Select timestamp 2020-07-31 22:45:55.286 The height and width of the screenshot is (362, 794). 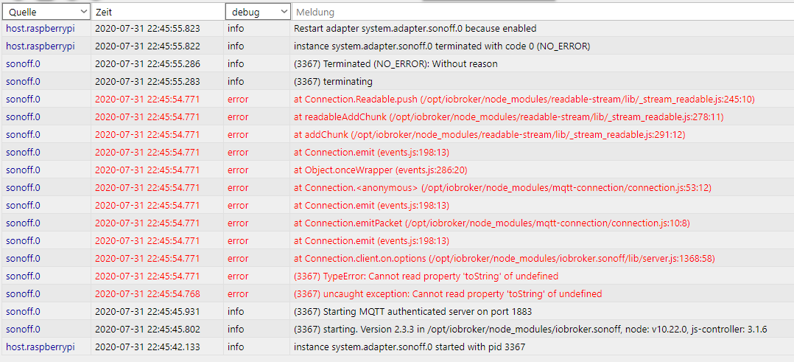(x=147, y=64)
